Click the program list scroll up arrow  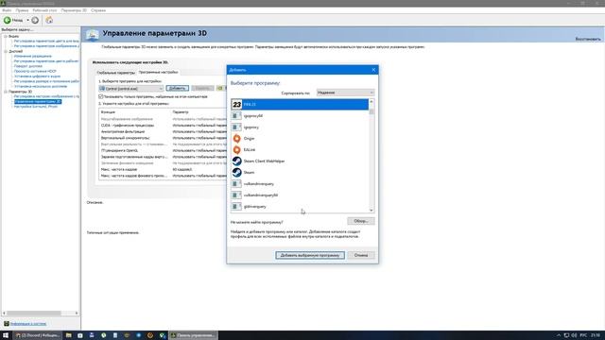tap(372, 102)
